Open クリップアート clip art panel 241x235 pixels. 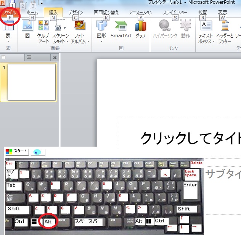[43, 32]
